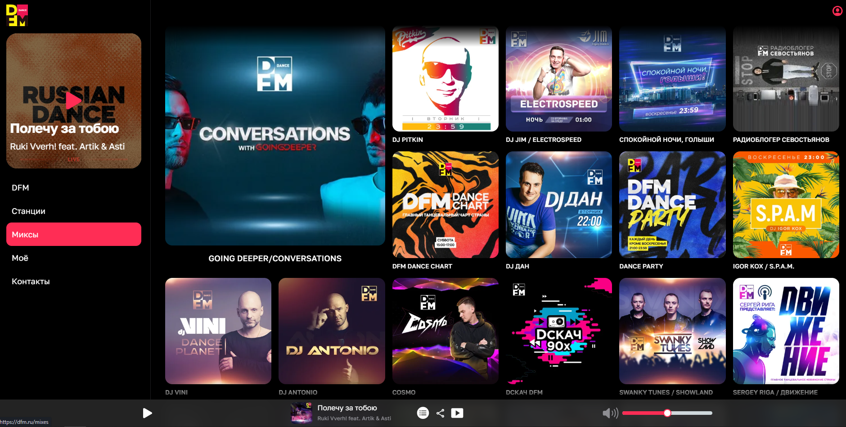Open the DJ Vini Dance Planet cover
The width and height of the screenshot is (846, 427).
pyautogui.click(x=218, y=331)
